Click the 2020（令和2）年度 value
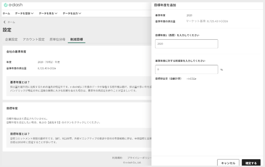This screenshot has width=265, height=167. tap(49, 62)
